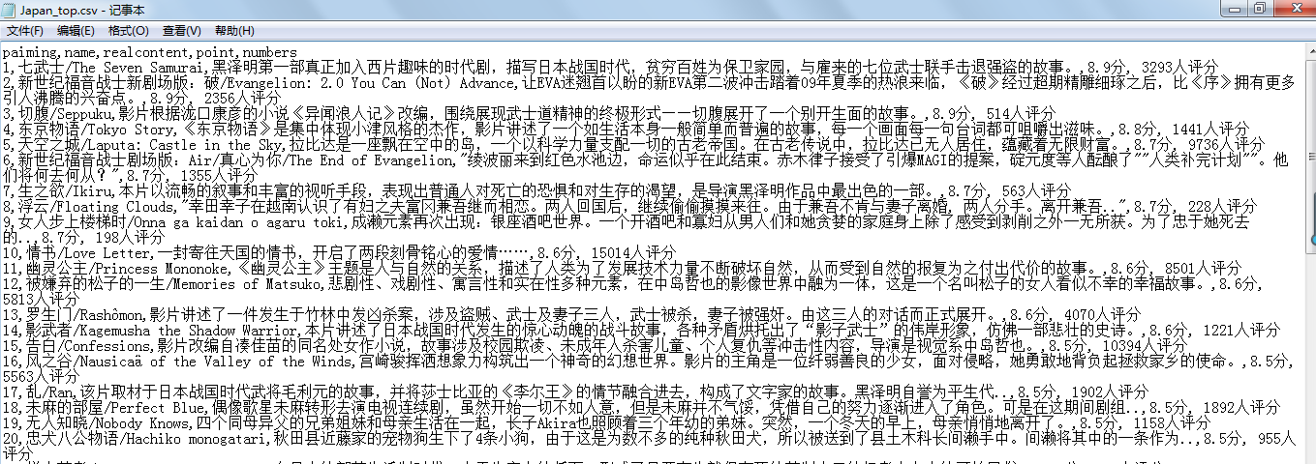This screenshot has height=464, width=1316.
Task: Click the value 228人评分
Action: point(1222,207)
